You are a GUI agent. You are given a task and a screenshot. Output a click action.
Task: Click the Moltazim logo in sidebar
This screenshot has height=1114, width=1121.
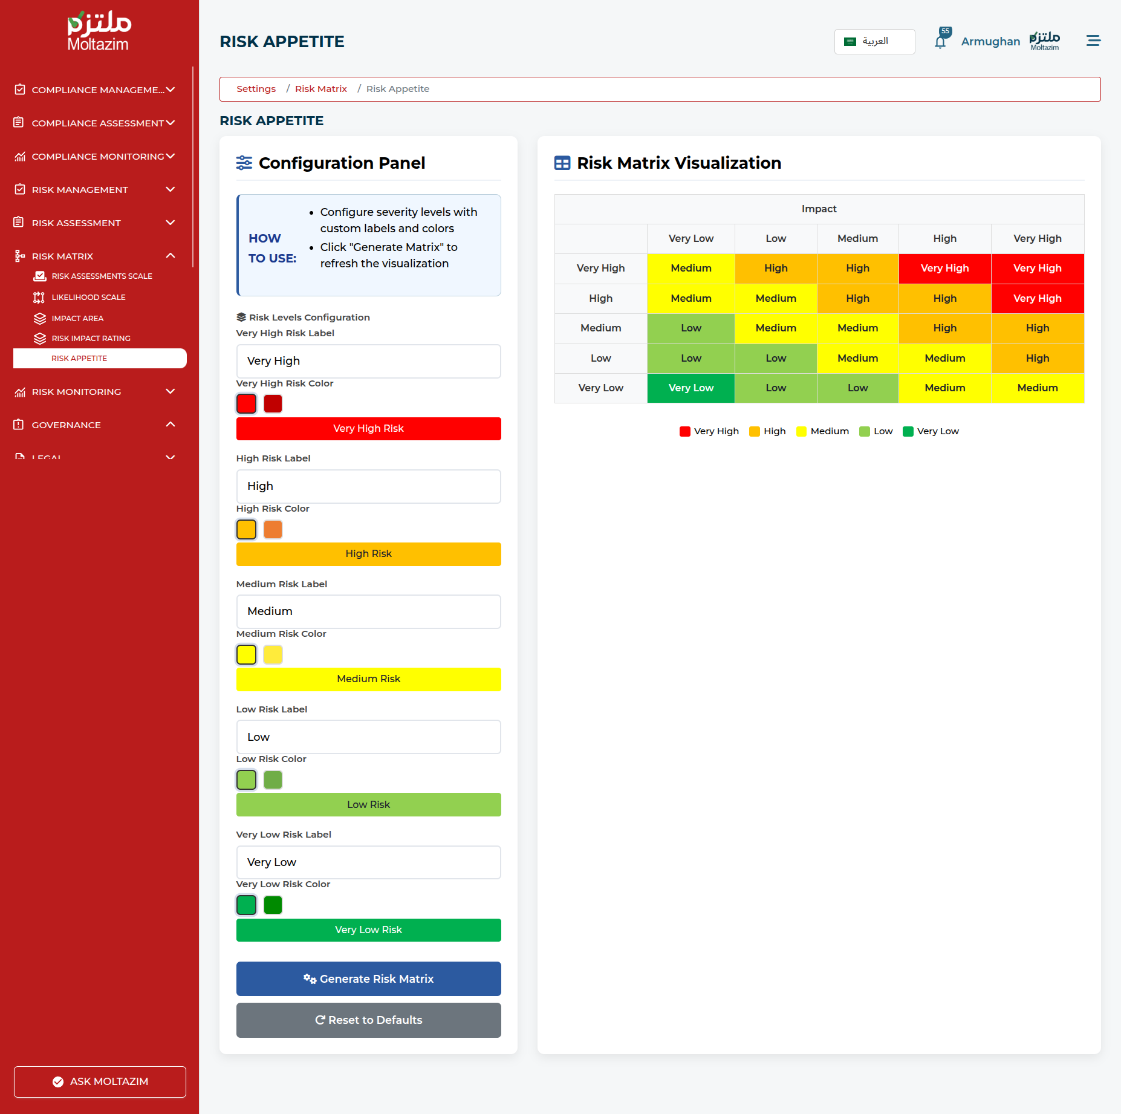click(x=99, y=31)
